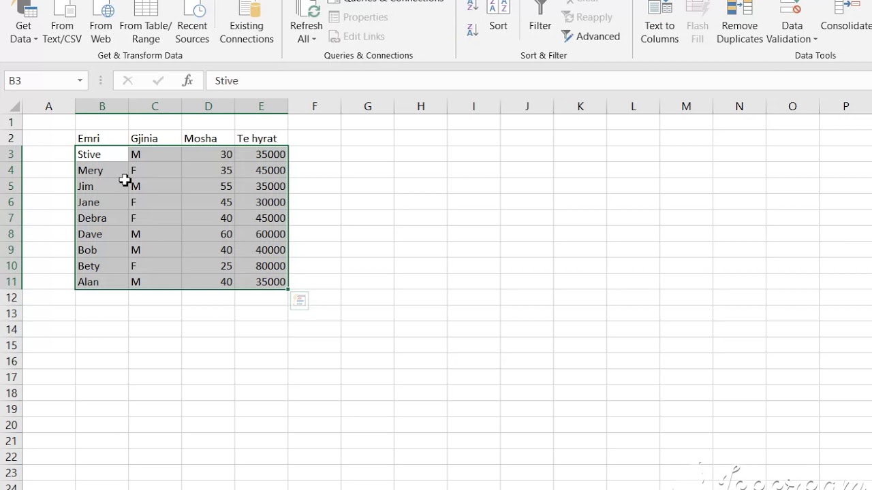This screenshot has height=490, width=872.
Task: Select the cell with Alan
Action: coord(102,282)
